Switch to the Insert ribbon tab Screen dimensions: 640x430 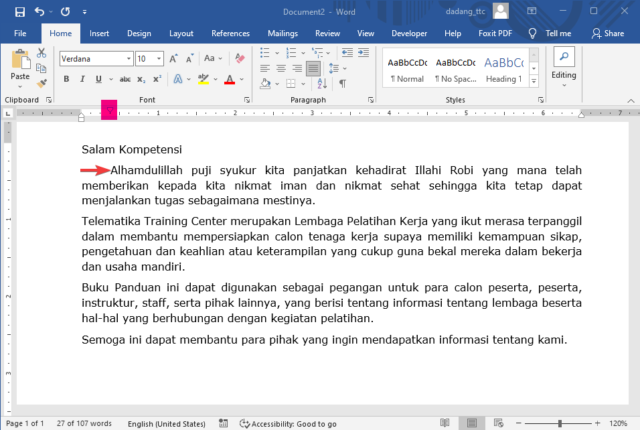99,33
